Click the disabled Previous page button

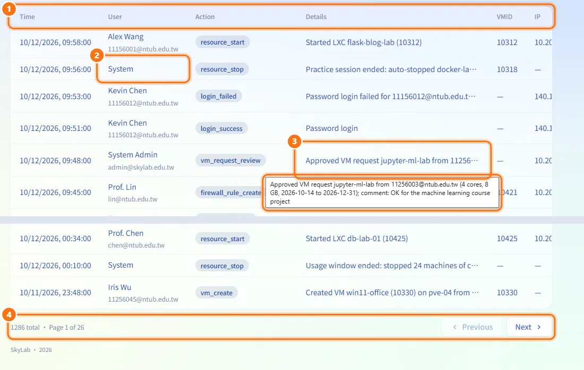click(473, 327)
